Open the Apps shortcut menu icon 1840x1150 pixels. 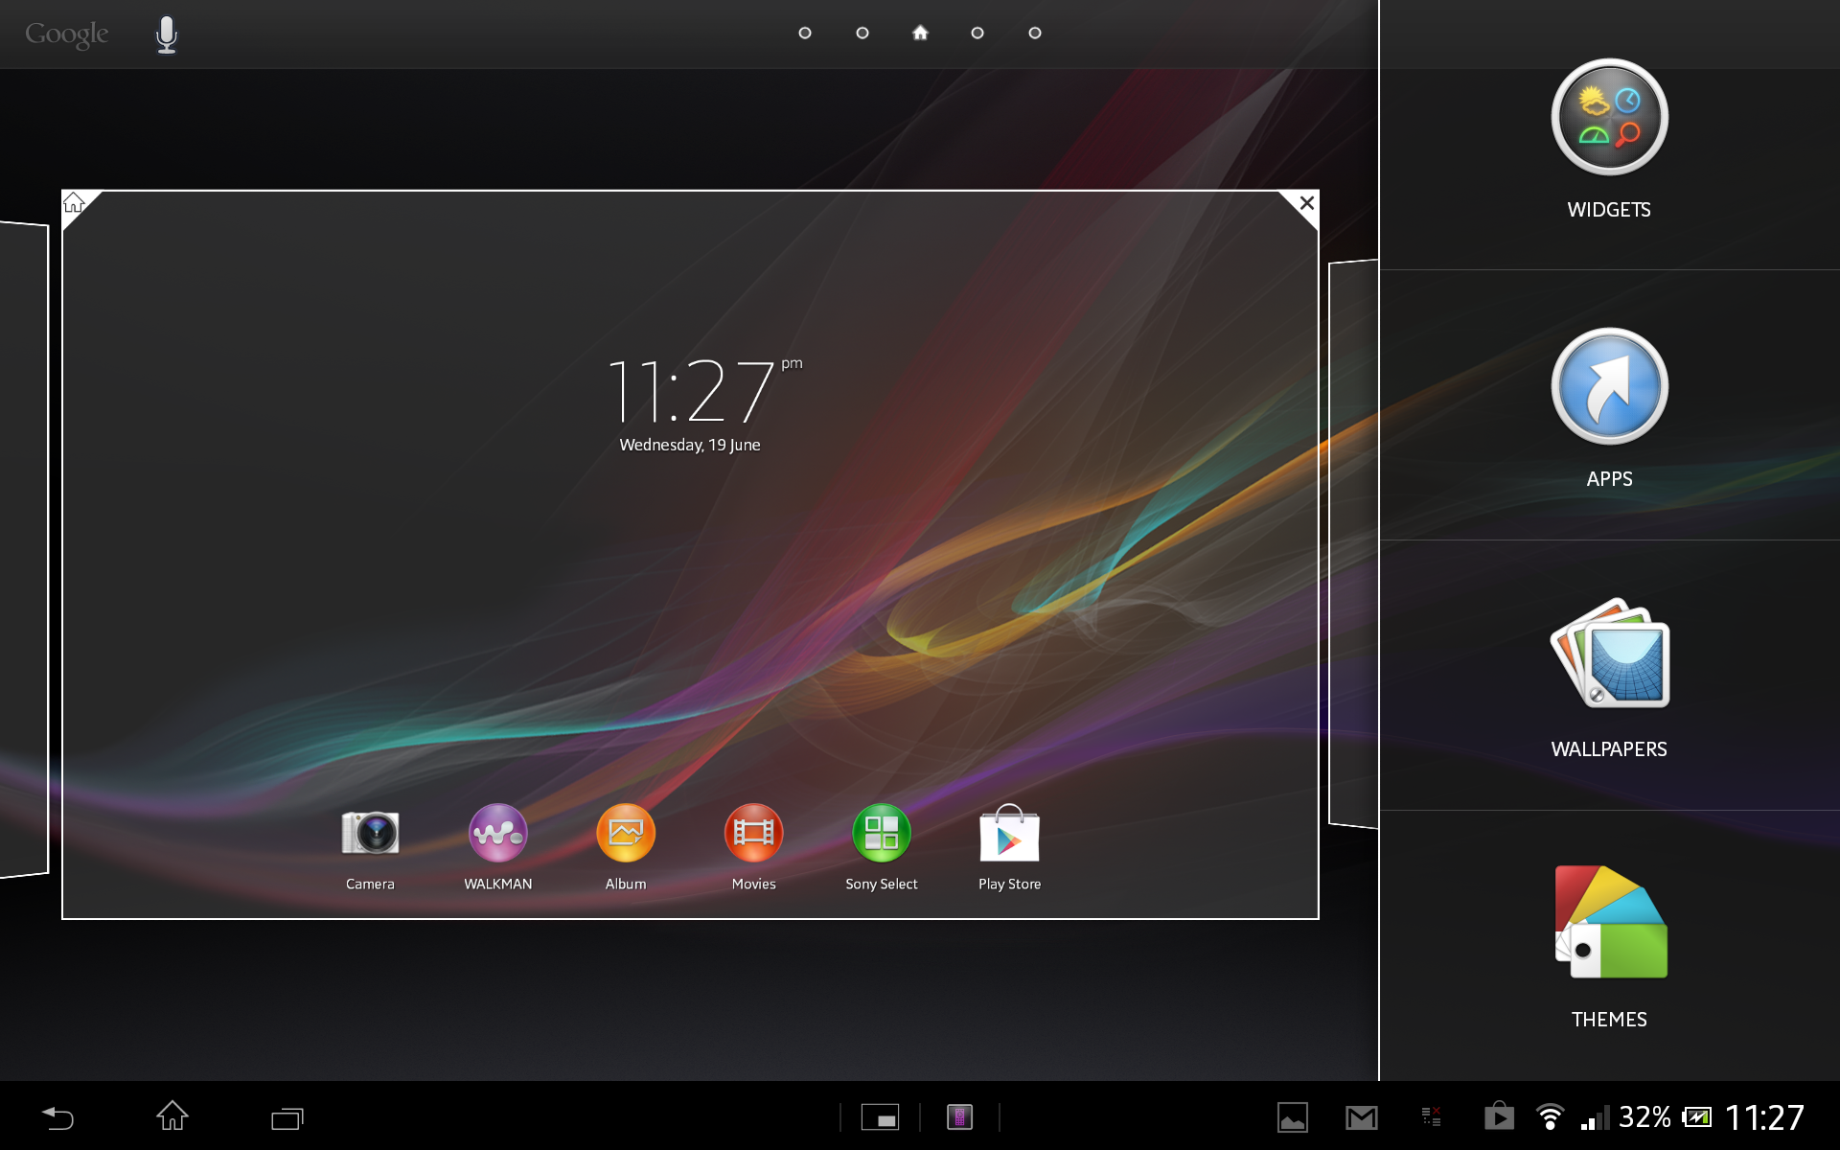click(1609, 386)
